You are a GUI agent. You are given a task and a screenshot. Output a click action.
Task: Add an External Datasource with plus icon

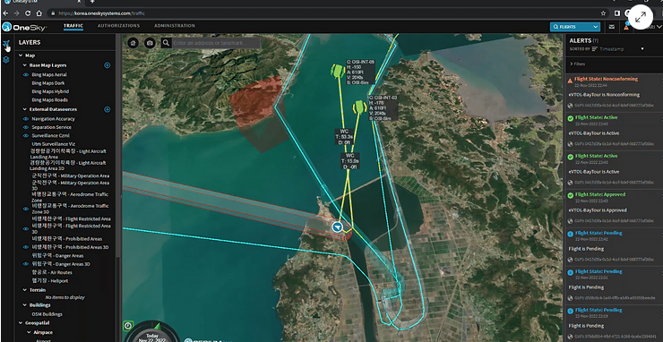coord(107,109)
